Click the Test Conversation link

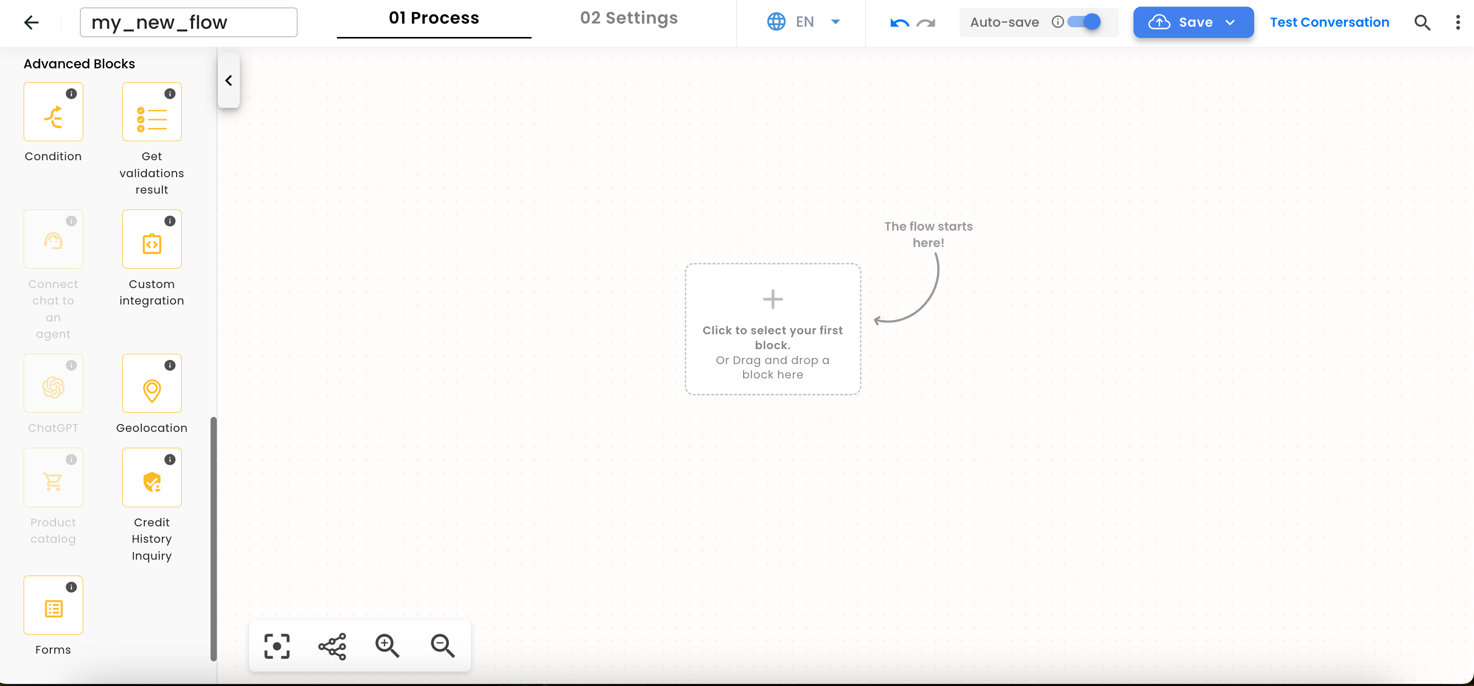pyautogui.click(x=1329, y=22)
